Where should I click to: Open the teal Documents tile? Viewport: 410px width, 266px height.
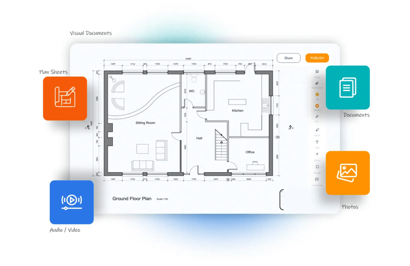(x=348, y=87)
